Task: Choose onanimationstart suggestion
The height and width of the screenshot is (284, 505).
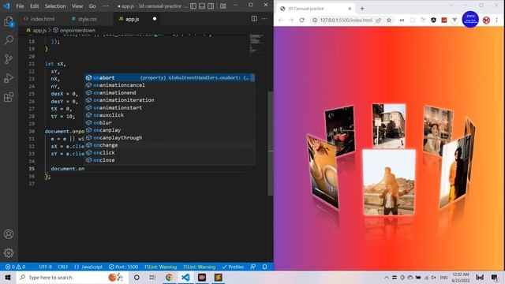Action: click(x=170, y=107)
